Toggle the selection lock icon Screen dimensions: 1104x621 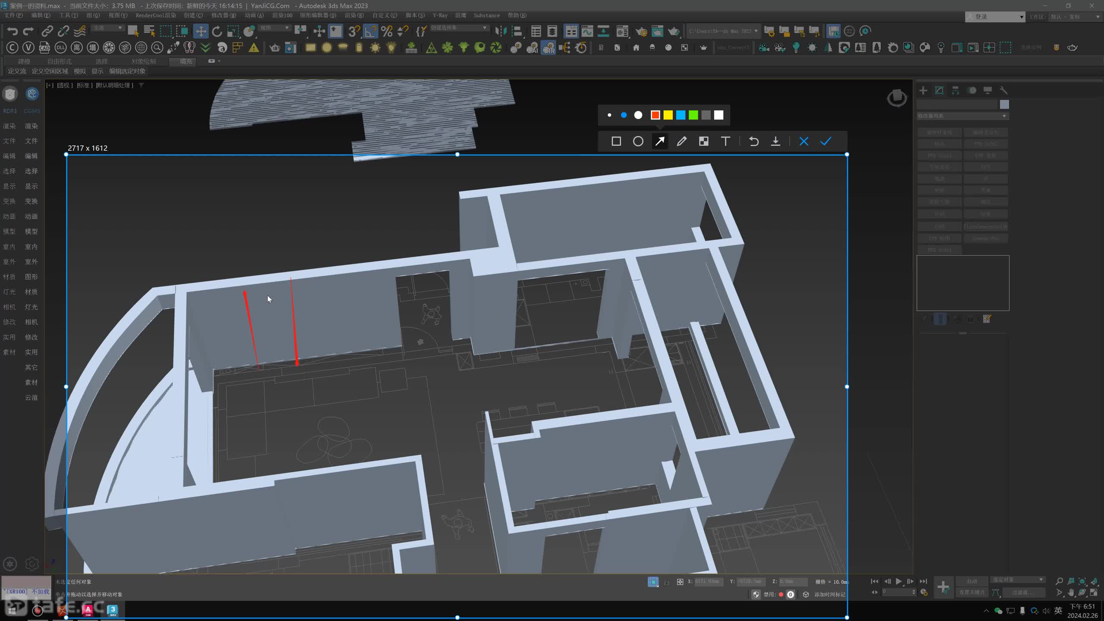(667, 582)
